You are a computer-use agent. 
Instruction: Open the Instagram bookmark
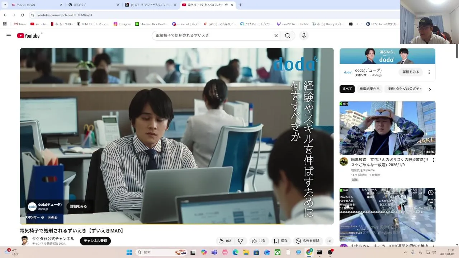click(x=122, y=24)
